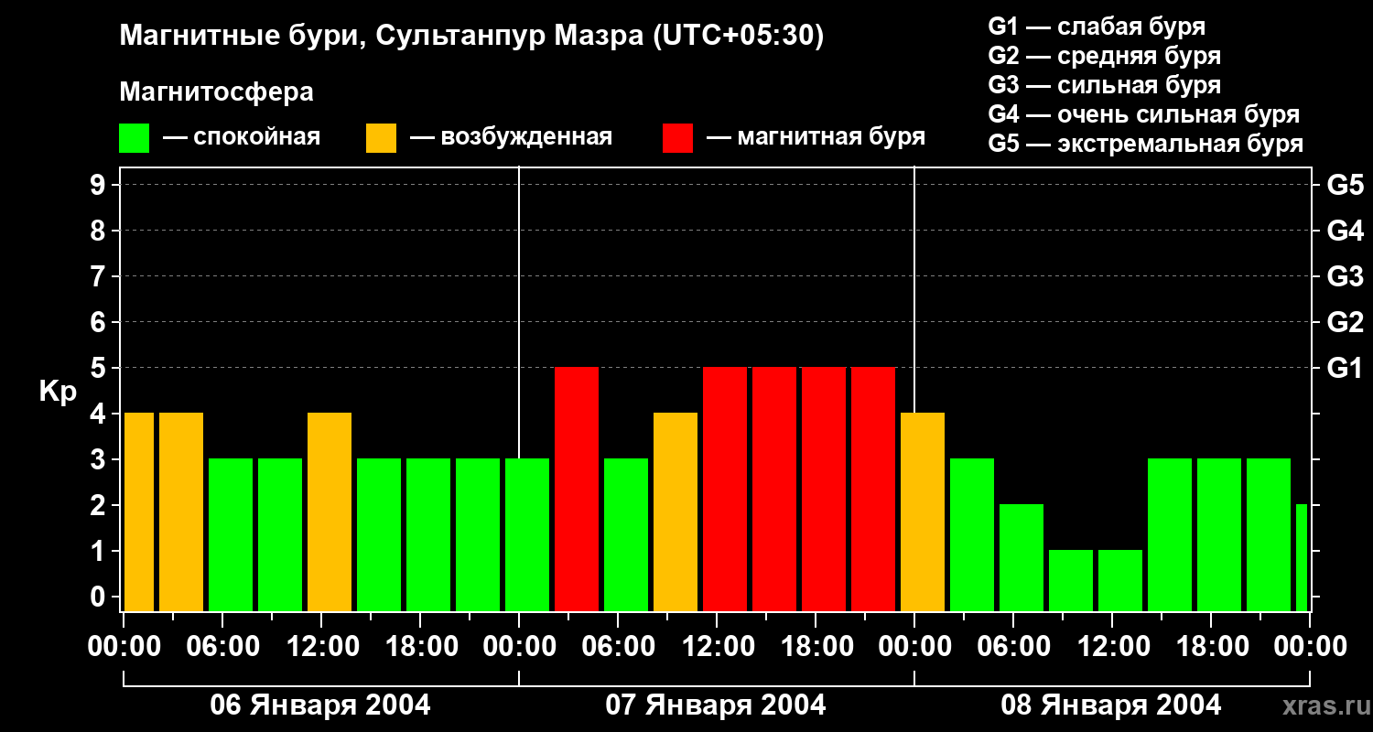Image resolution: width=1373 pixels, height=732 pixels.
Task: Click the "12:00" time label above 07 Января 2004
Action: [718, 647]
